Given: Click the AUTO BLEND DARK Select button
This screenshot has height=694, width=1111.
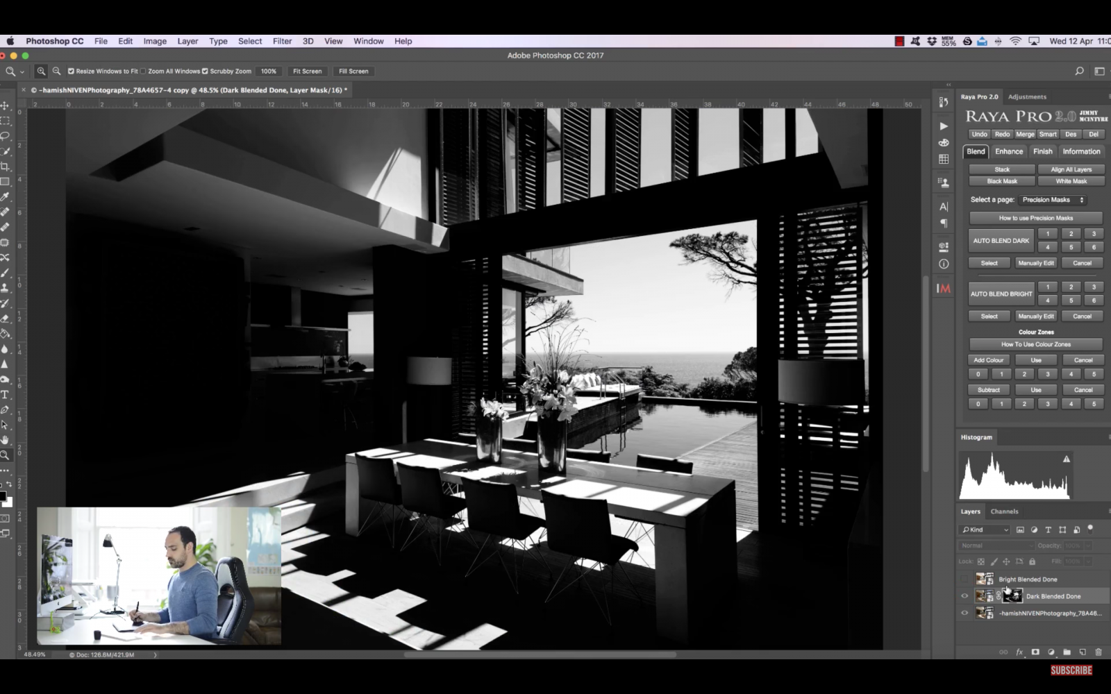Looking at the screenshot, I should (988, 262).
